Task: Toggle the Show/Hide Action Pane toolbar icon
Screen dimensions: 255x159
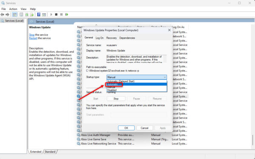Action: pos(44,14)
